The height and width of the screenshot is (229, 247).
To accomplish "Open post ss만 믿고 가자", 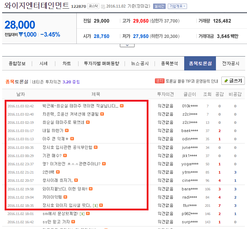I will point(56,222).
